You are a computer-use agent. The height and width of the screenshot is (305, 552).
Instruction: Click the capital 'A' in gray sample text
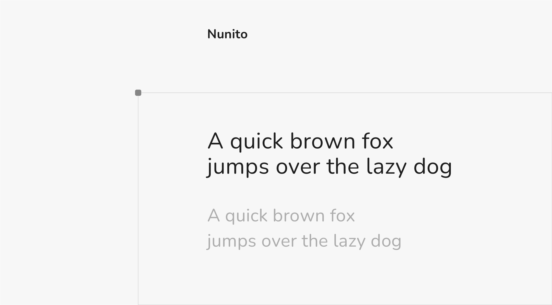click(x=214, y=216)
